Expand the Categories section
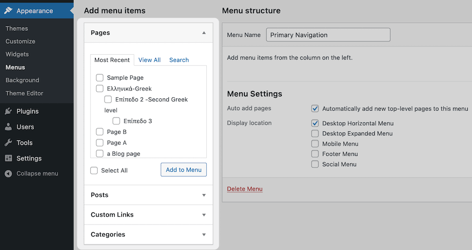This screenshot has height=250, width=472. click(204, 234)
